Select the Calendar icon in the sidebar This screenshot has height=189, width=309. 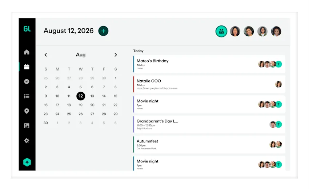pyautogui.click(x=27, y=67)
